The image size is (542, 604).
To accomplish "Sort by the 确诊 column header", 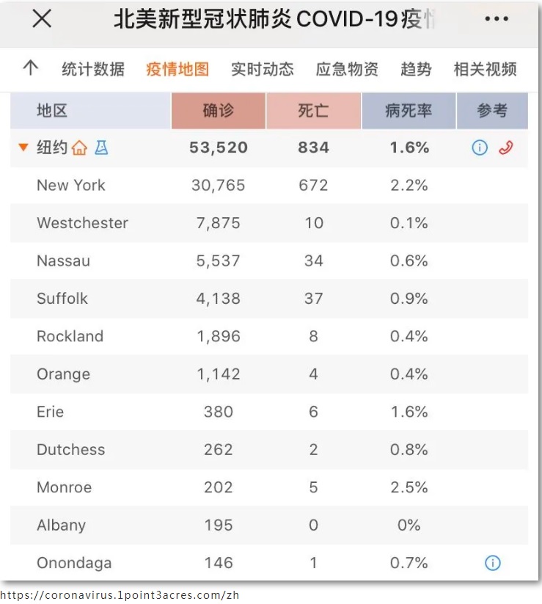I will (219, 111).
